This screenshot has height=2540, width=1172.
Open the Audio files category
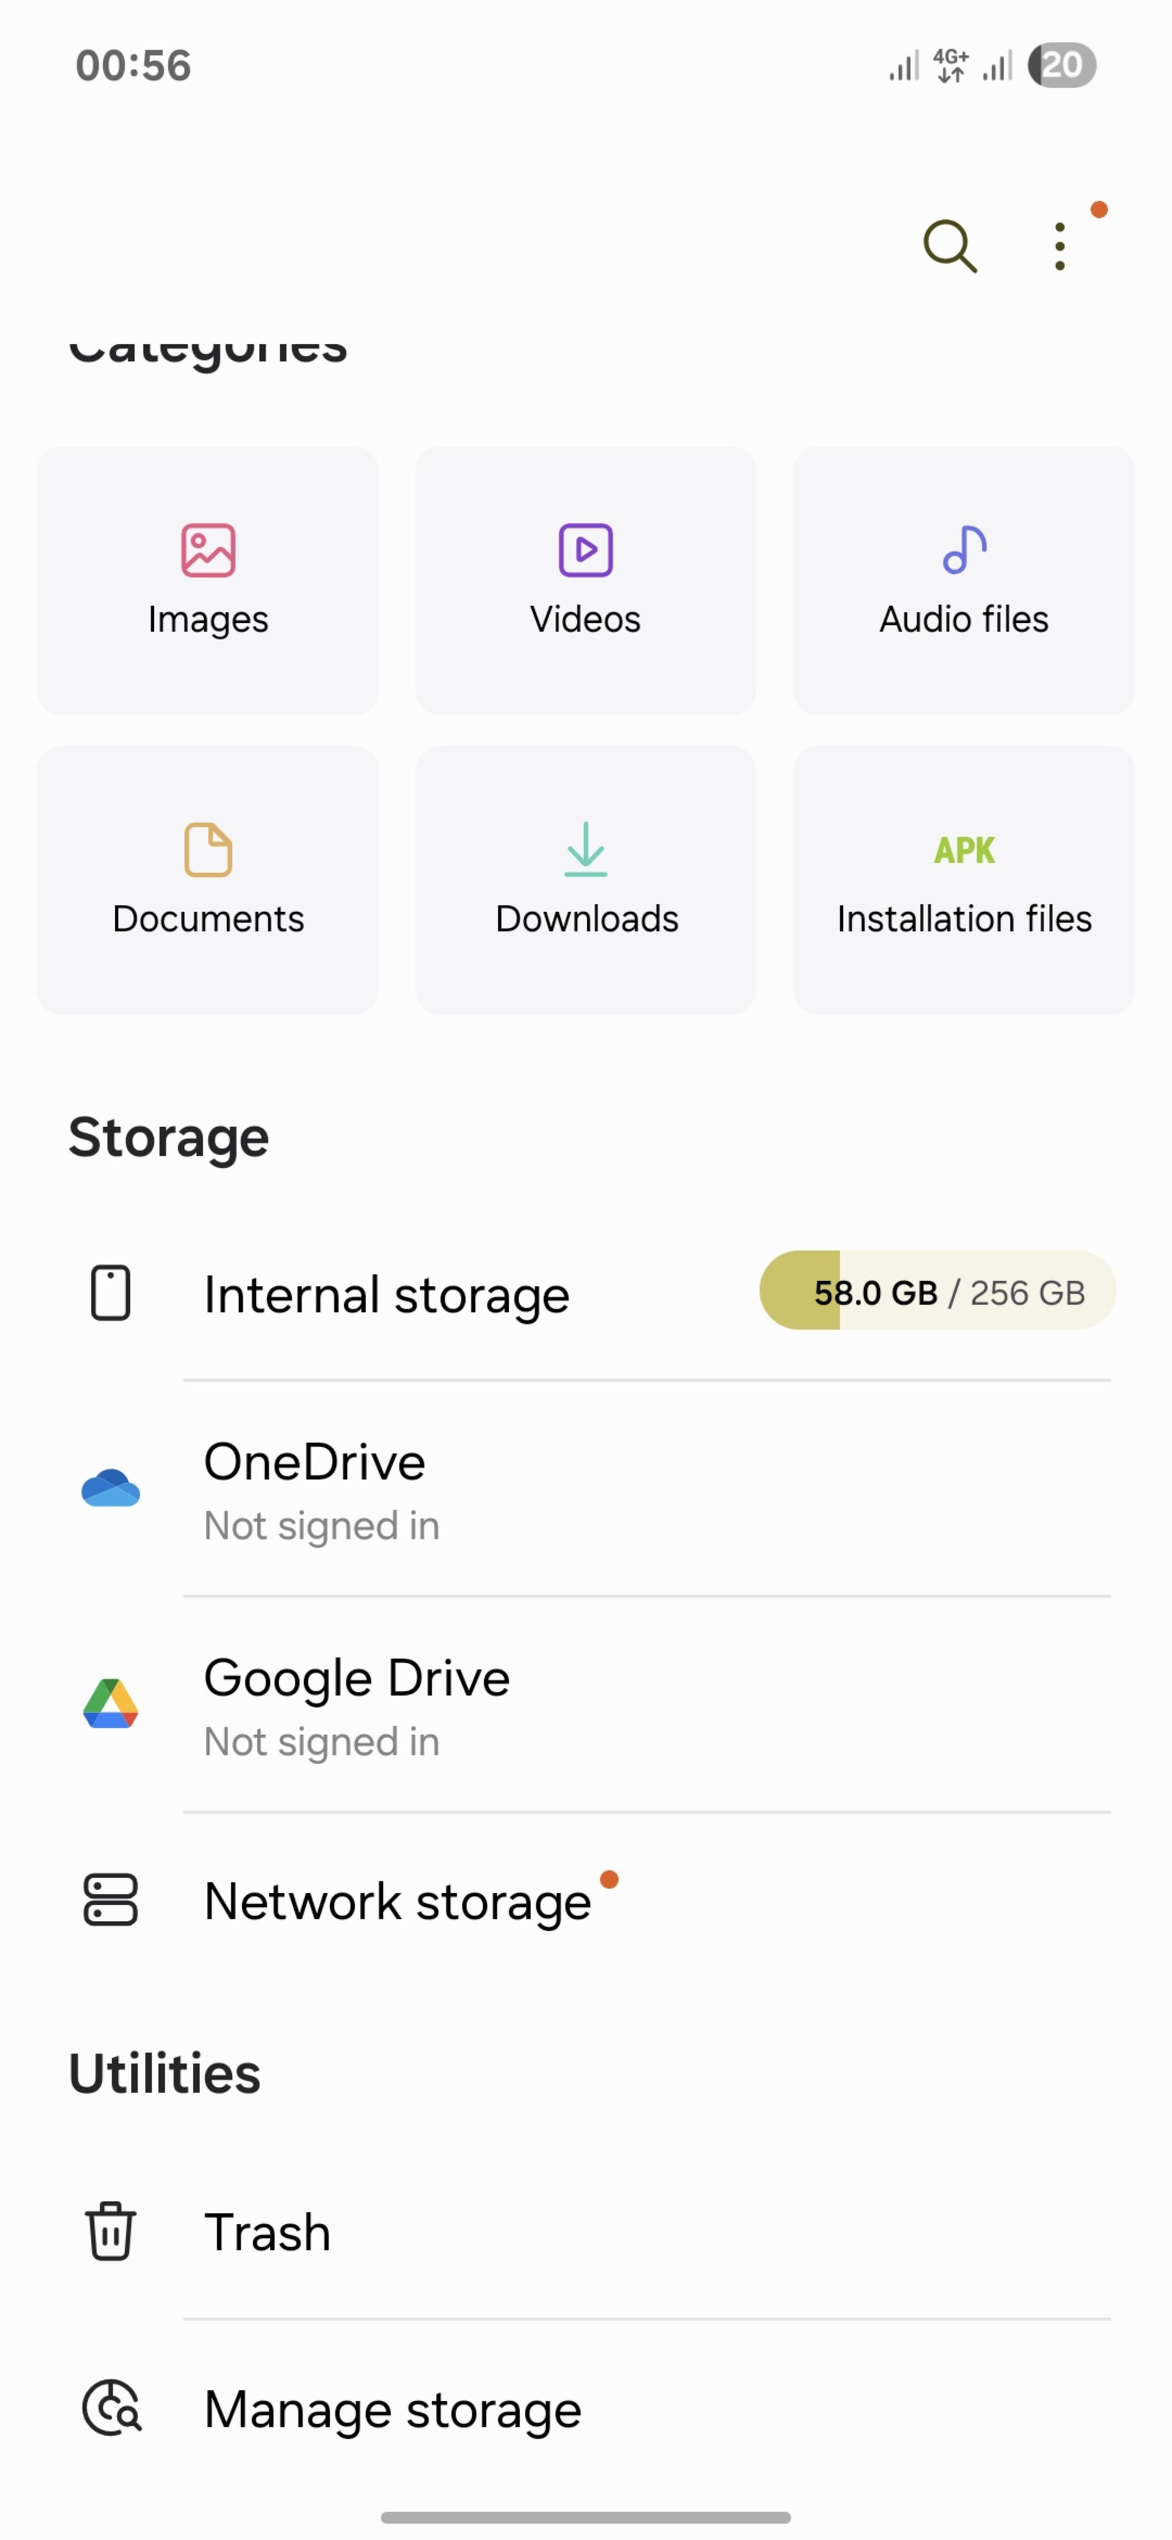pyautogui.click(x=964, y=581)
